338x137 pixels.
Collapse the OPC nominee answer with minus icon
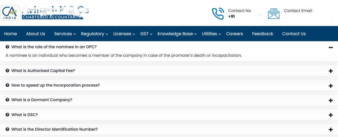[x=331, y=47]
